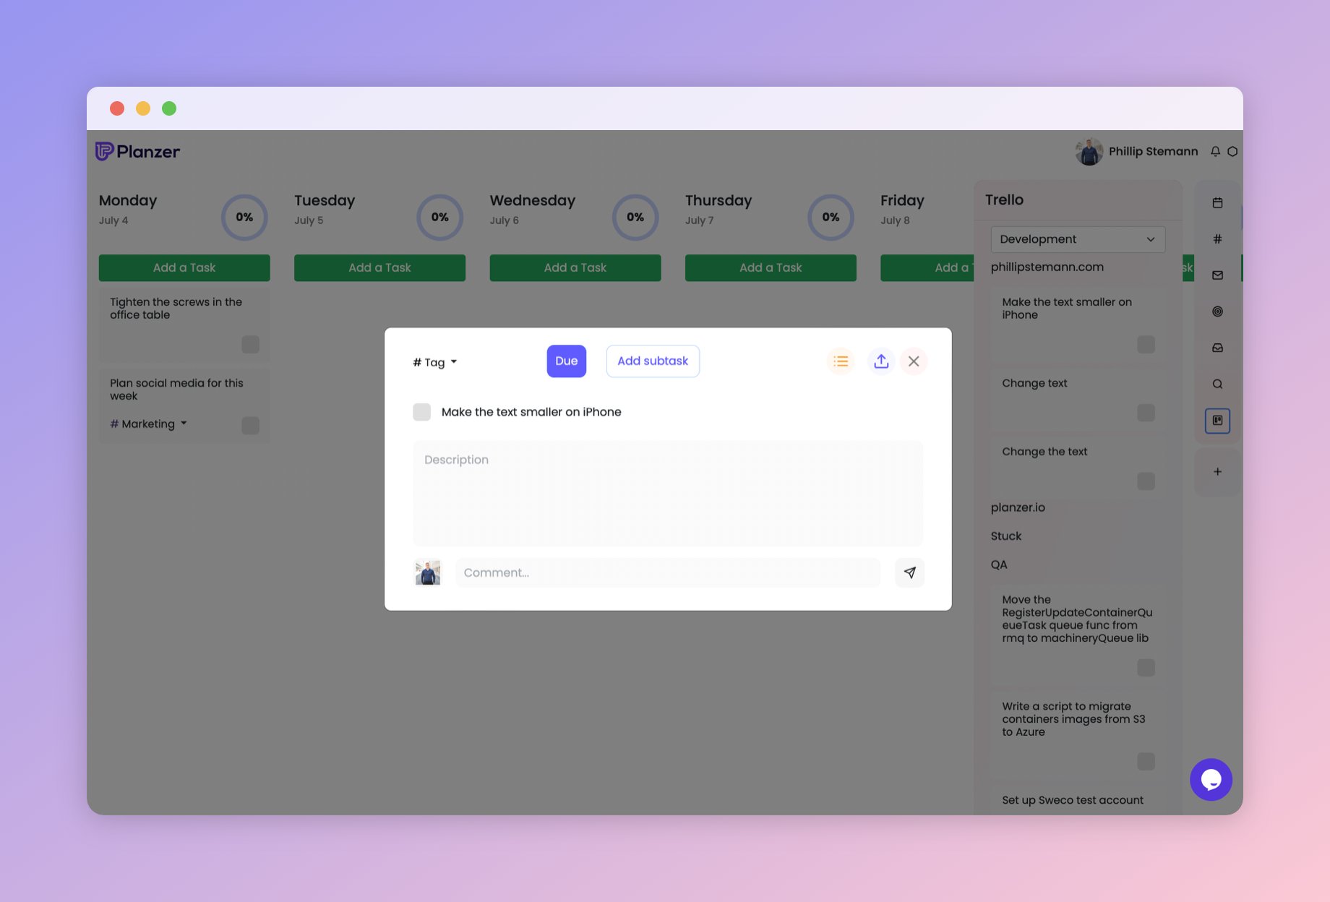
Task: Select the hashtag tags icon in sidebar
Action: 1218,239
